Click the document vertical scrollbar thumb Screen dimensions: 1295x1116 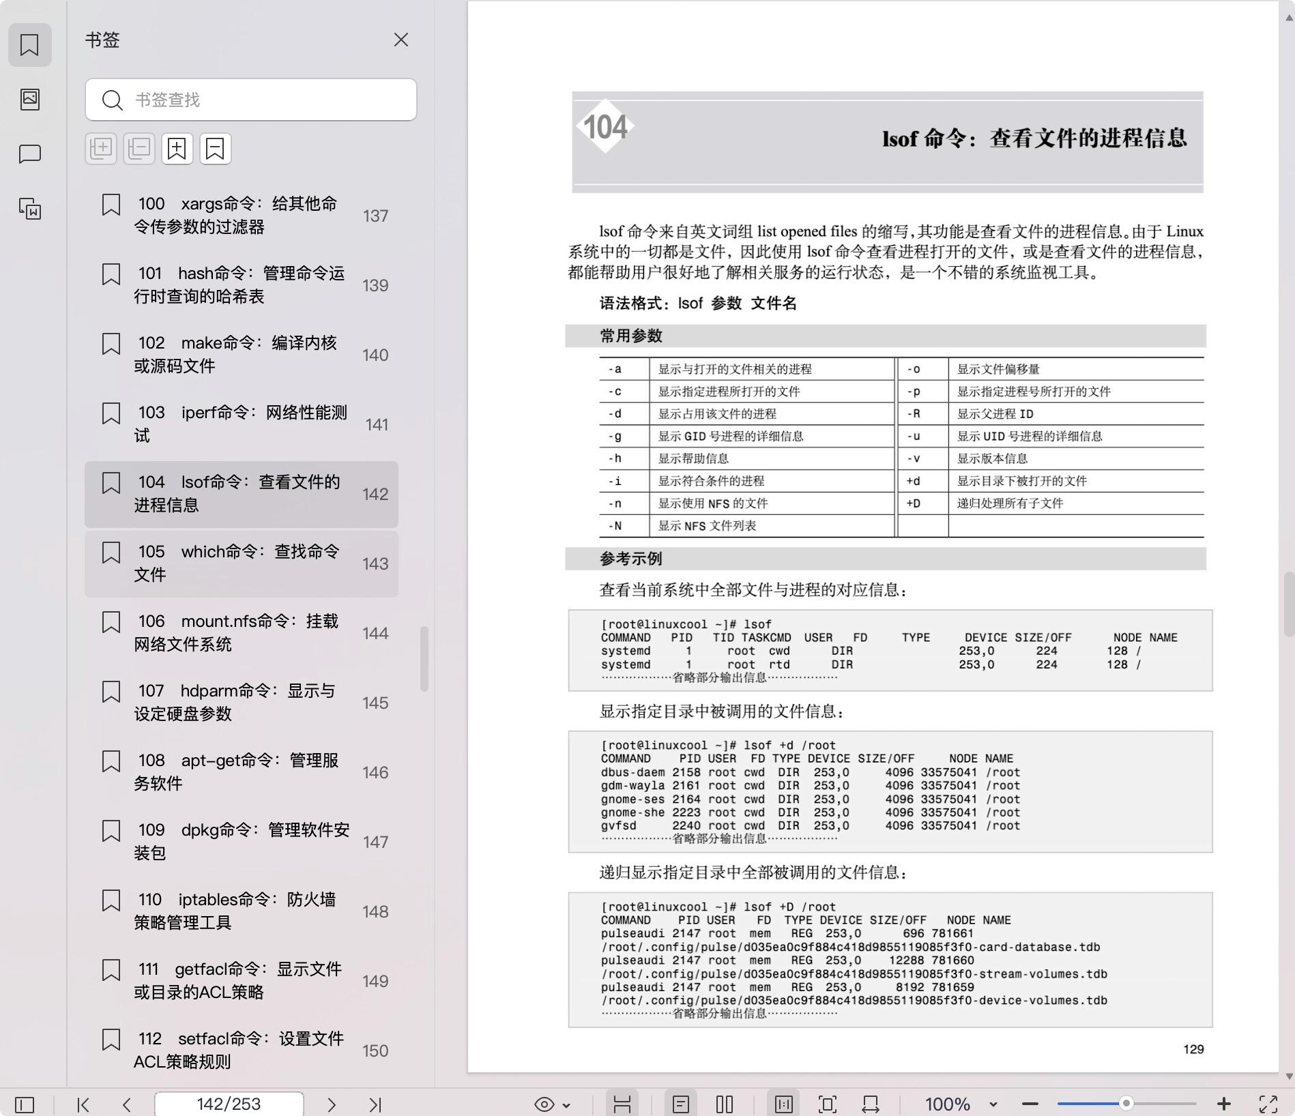(x=1289, y=604)
